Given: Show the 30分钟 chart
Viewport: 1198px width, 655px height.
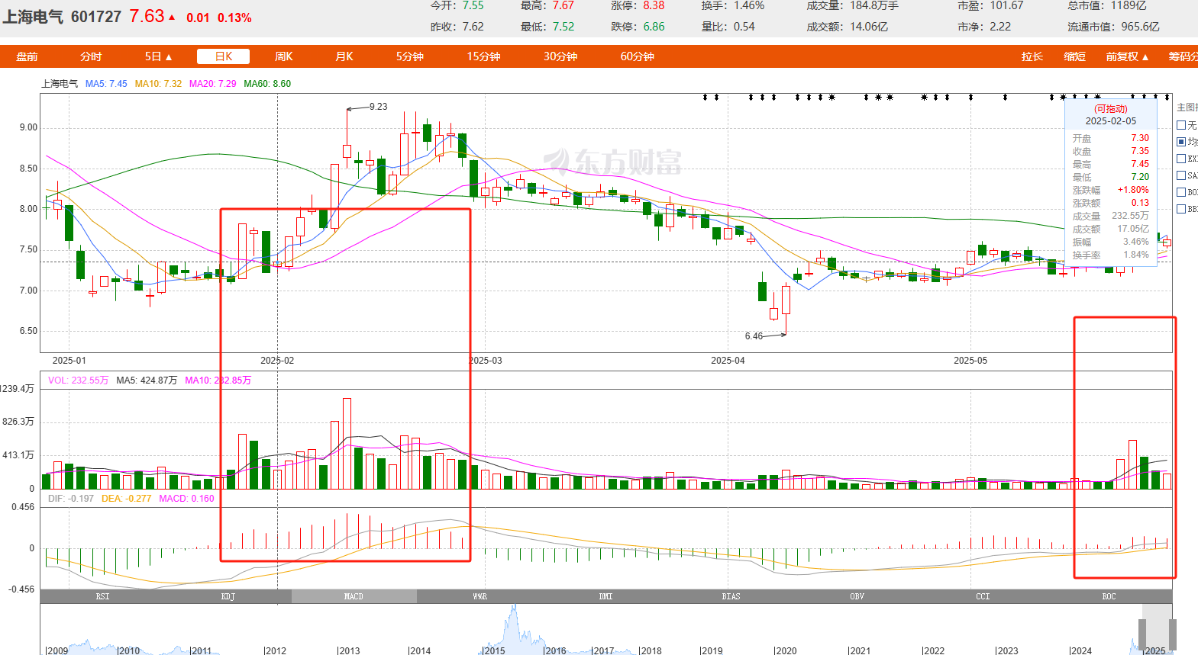Looking at the screenshot, I should pyautogui.click(x=560, y=56).
